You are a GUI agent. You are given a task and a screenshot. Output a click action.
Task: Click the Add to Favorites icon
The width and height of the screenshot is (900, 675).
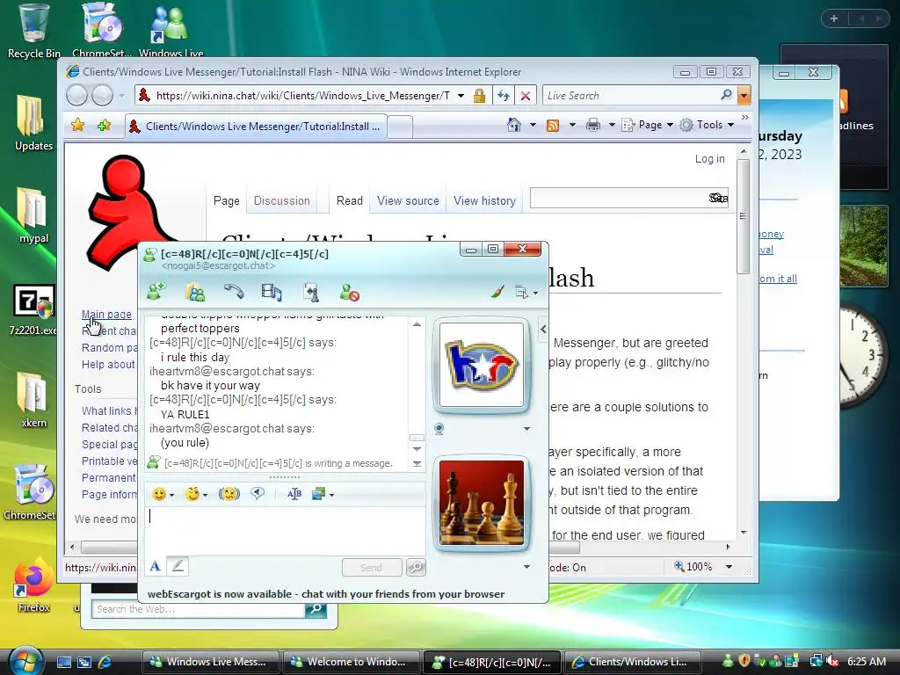click(104, 125)
